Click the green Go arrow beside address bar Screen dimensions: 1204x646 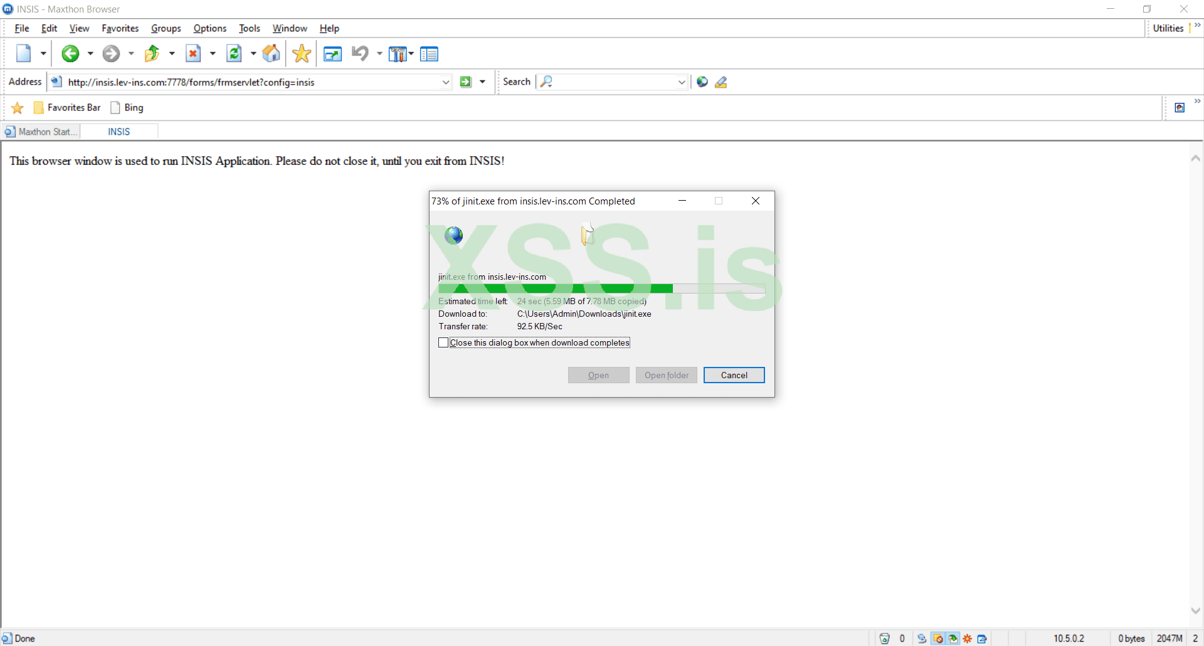tap(465, 82)
